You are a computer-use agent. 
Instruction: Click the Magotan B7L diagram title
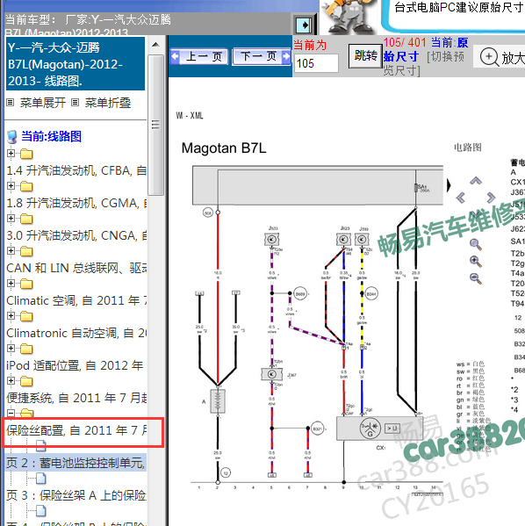click(224, 148)
